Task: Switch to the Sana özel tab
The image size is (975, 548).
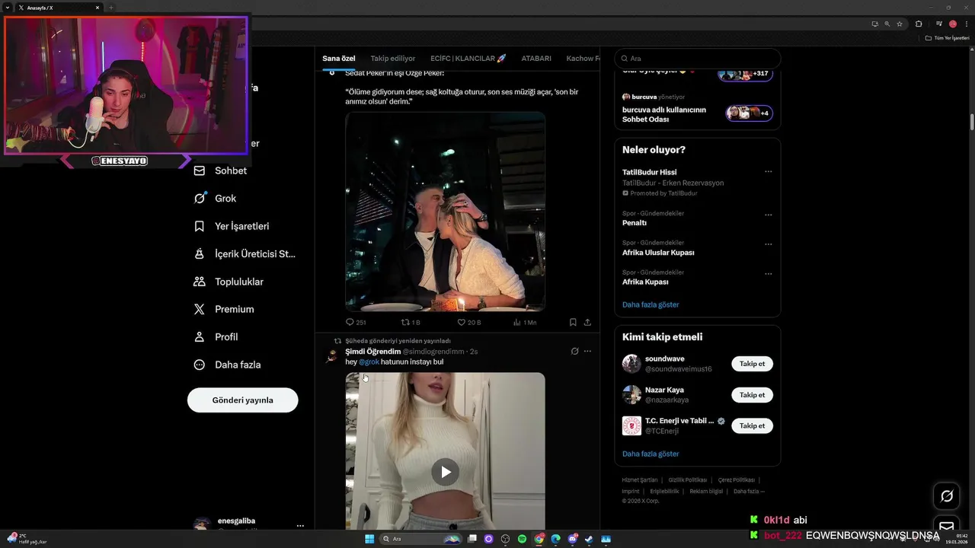Action: (x=338, y=58)
